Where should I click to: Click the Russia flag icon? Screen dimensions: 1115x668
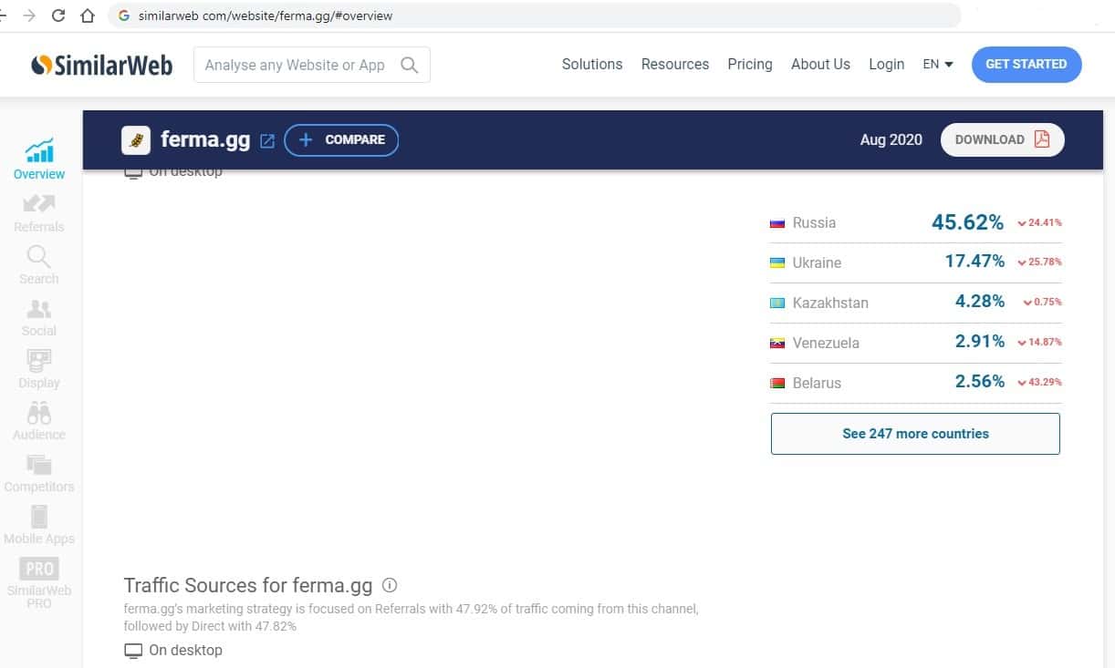777,223
